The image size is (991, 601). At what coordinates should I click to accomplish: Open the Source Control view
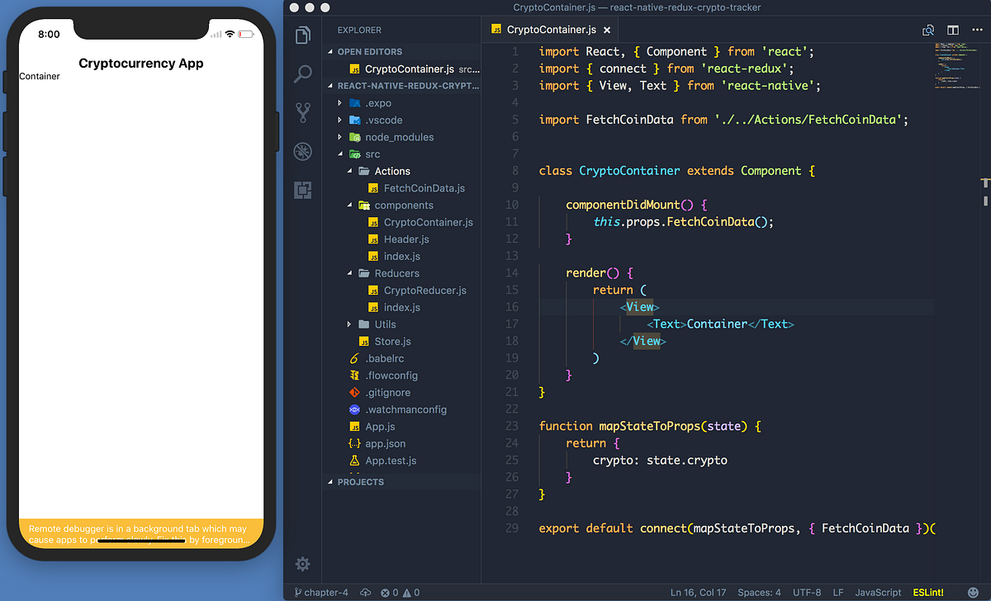[x=302, y=111]
